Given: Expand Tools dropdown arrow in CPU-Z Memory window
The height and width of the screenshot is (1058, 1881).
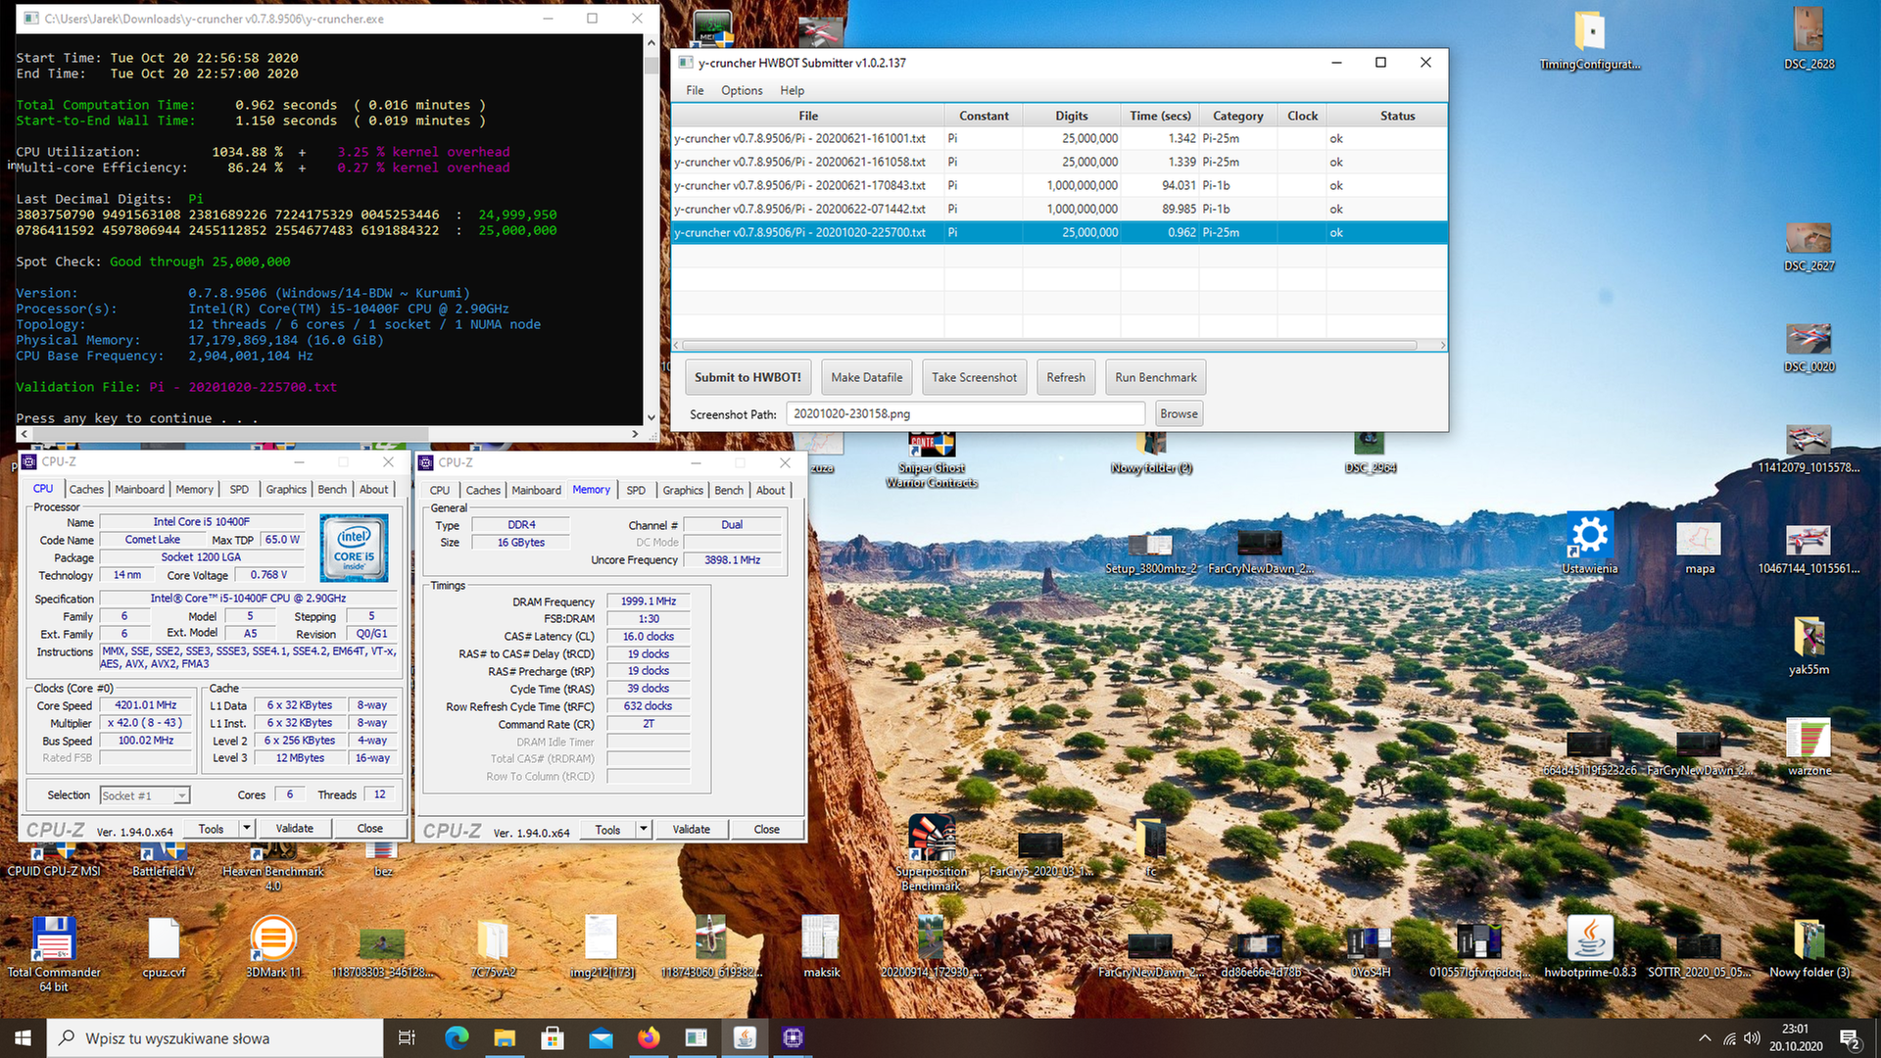Looking at the screenshot, I should pos(644,829).
